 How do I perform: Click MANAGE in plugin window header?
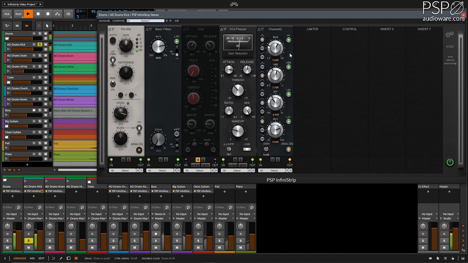[105, 21]
